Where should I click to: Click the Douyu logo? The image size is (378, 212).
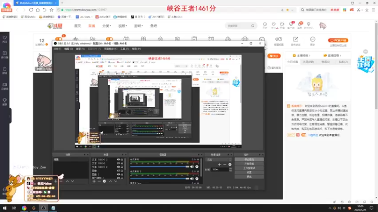click(x=55, y=26)
